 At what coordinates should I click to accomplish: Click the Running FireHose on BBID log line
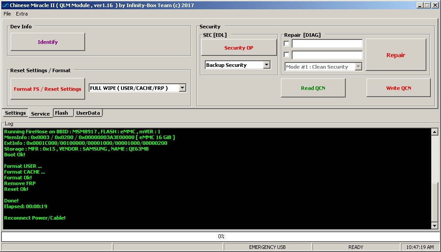(x=82, y=132)
